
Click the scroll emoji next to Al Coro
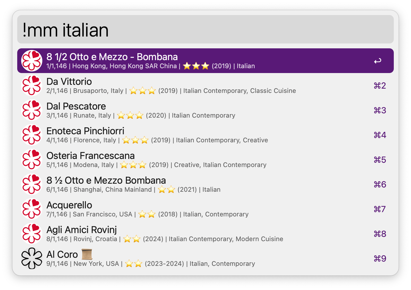[87, 254]
